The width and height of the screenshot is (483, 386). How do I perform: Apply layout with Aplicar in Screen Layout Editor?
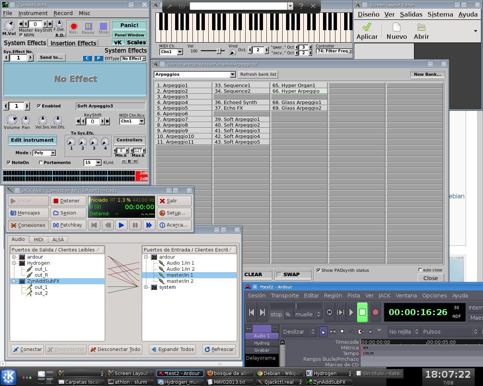(367, 31)
